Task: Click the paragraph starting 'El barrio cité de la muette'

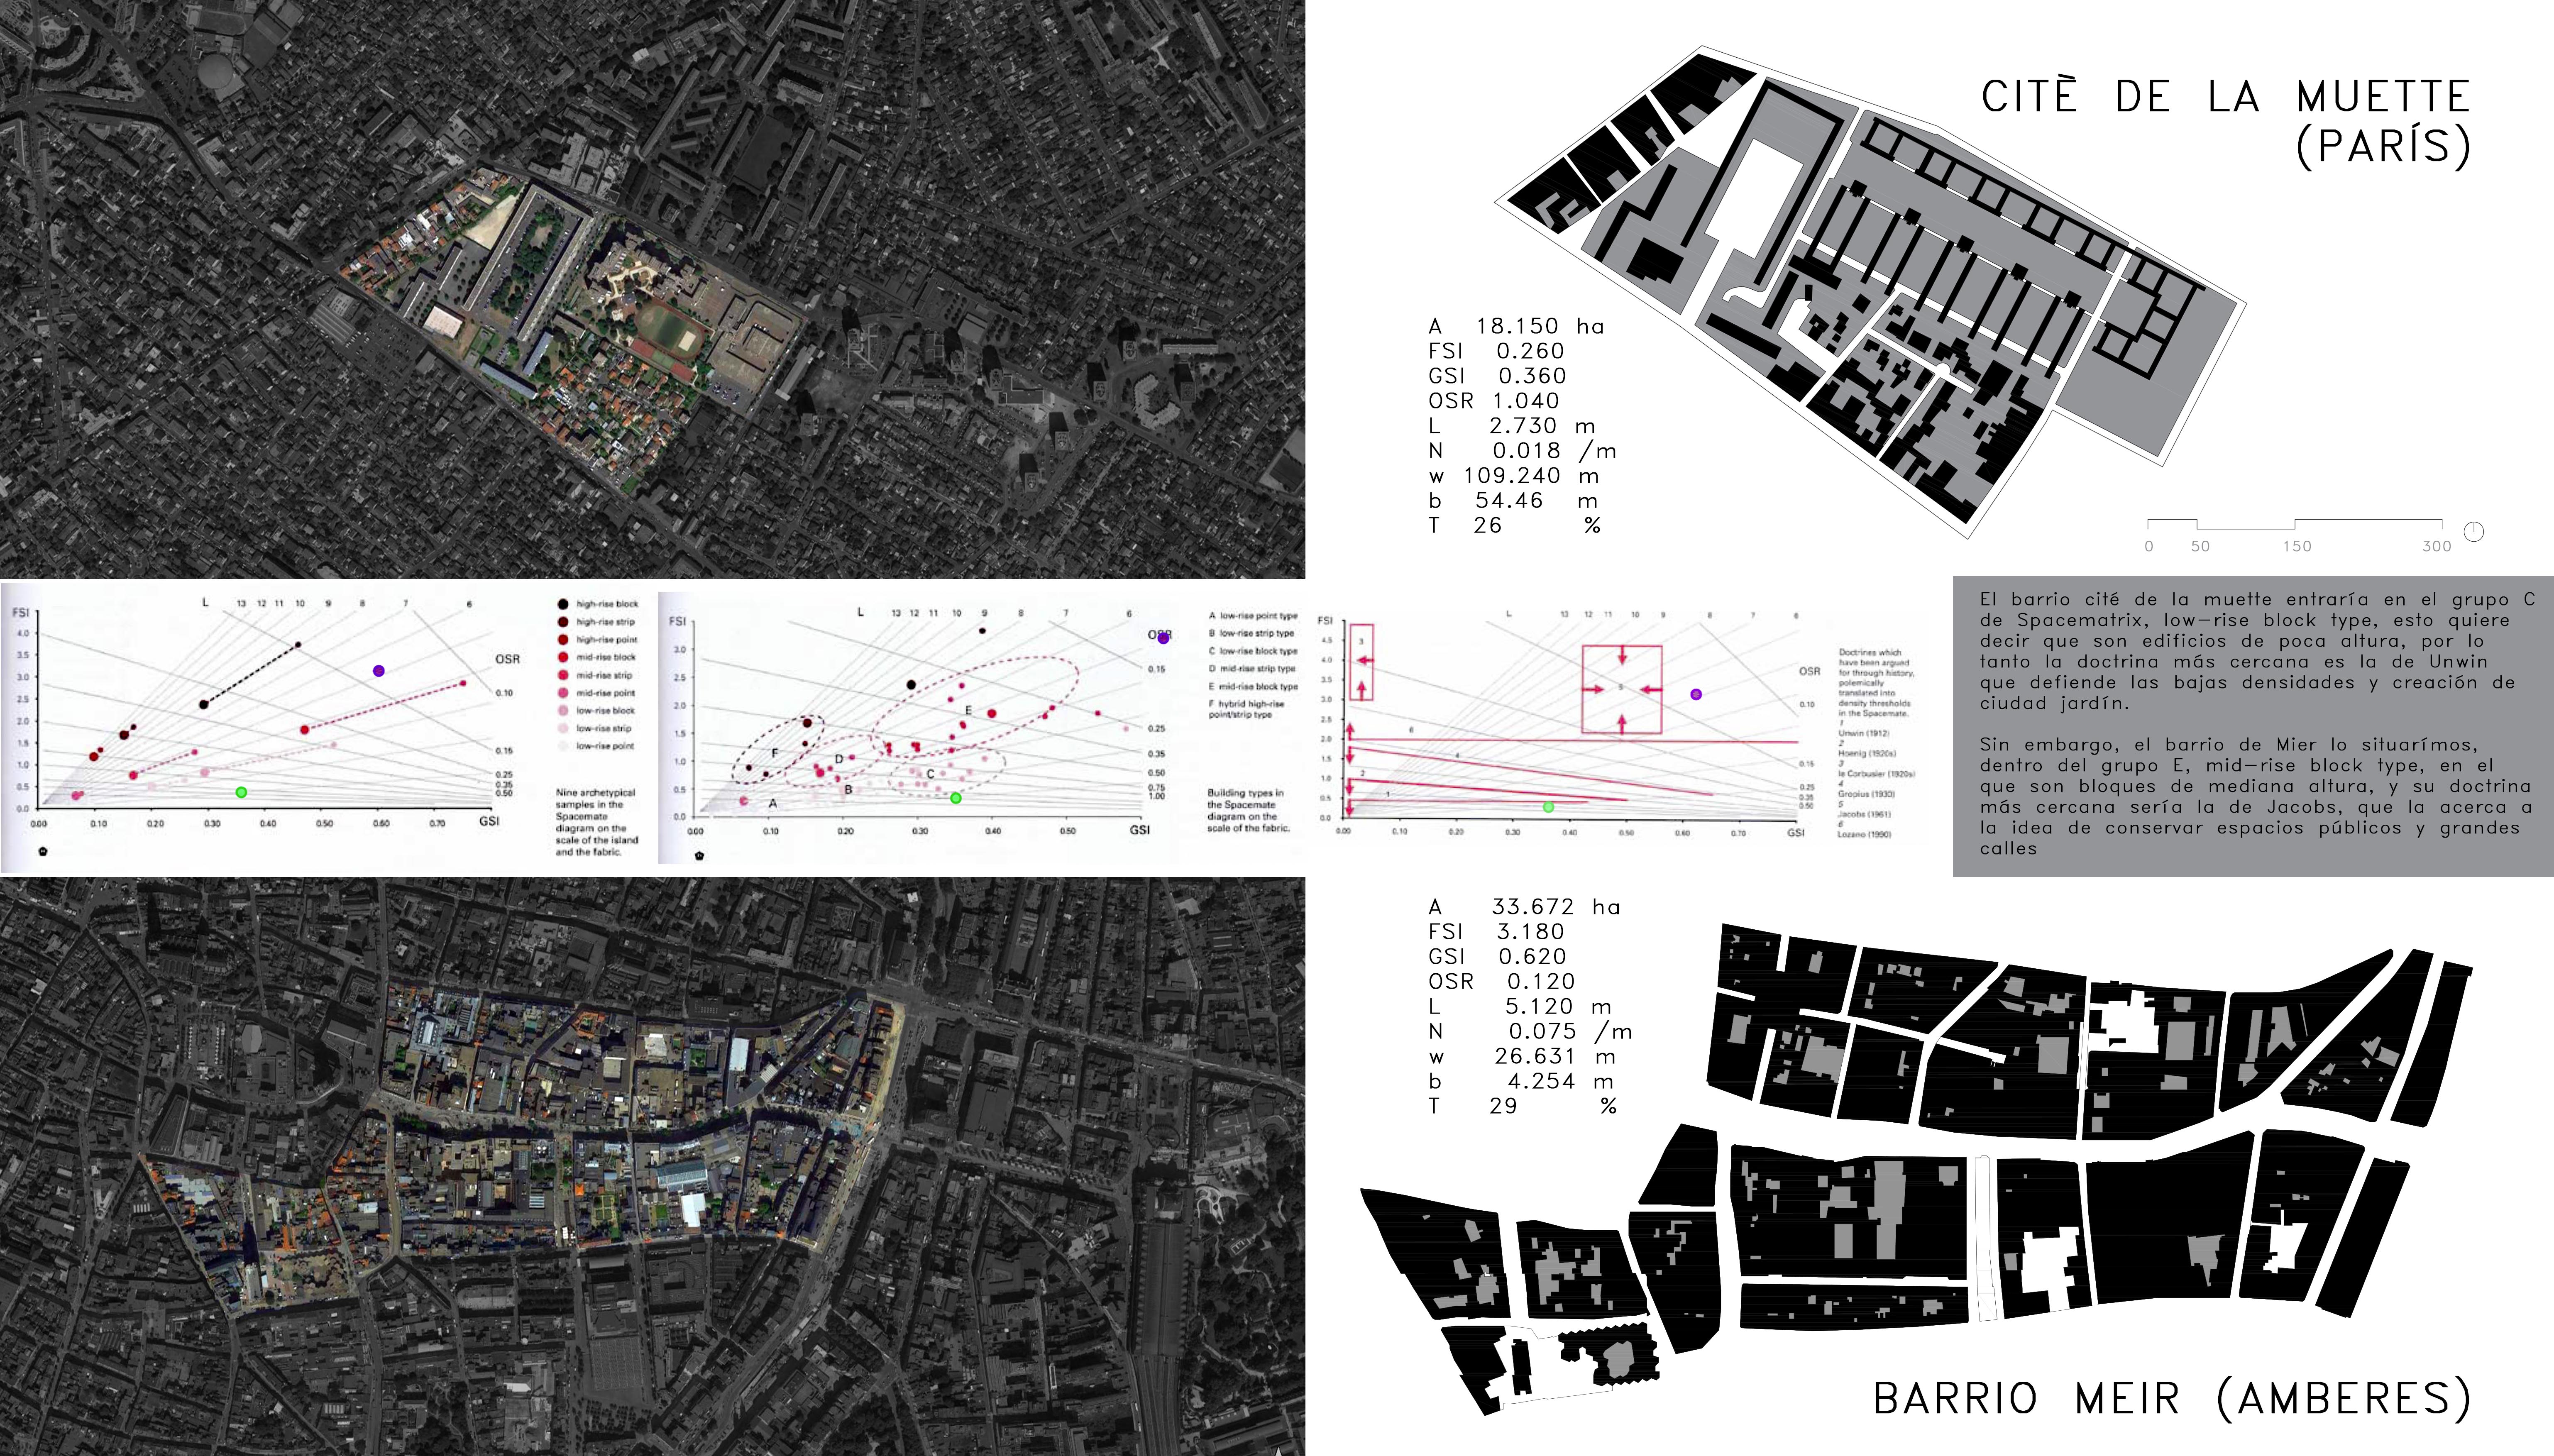Action: [x=2257, y=651]
